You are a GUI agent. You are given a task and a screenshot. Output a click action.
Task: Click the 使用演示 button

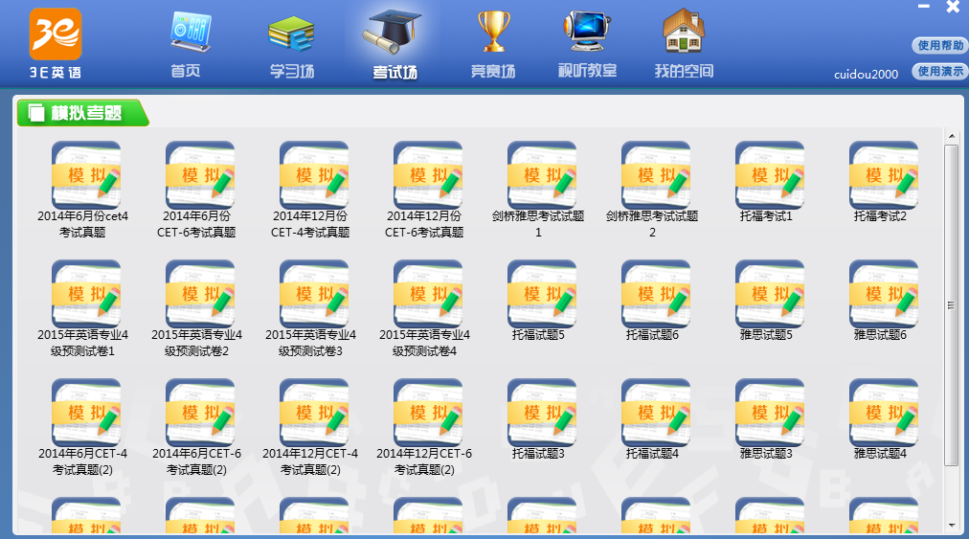[x=940, y=71]
